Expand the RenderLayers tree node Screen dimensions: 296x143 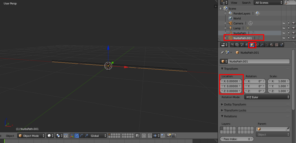pyautogui.click(x=225, y=13)
